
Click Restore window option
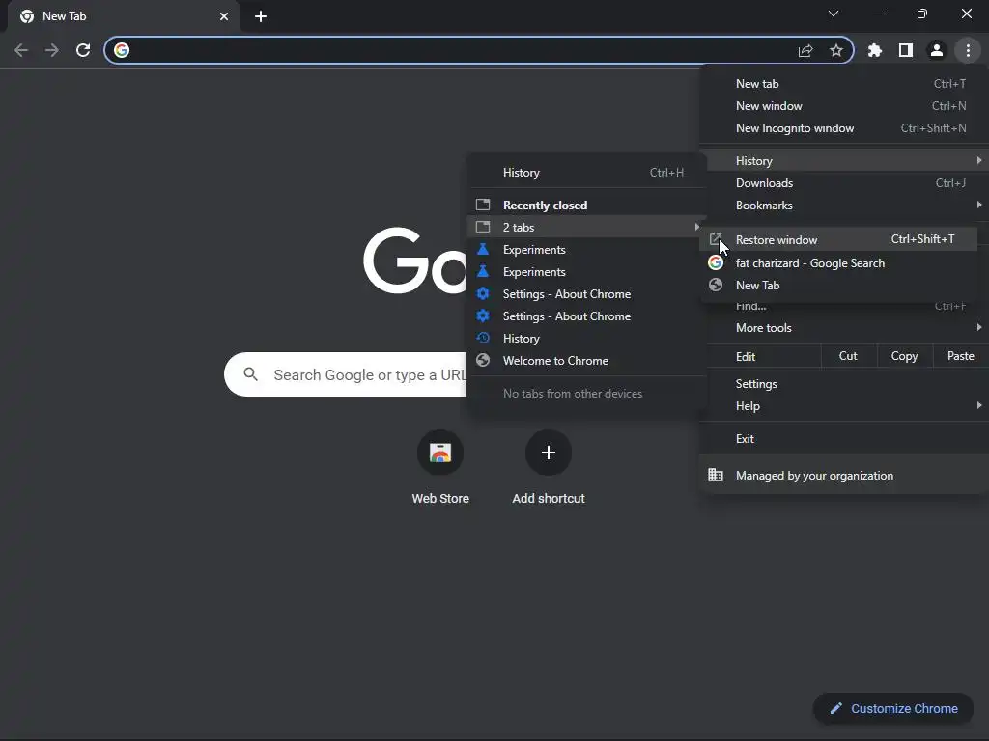tap(839, 239)
